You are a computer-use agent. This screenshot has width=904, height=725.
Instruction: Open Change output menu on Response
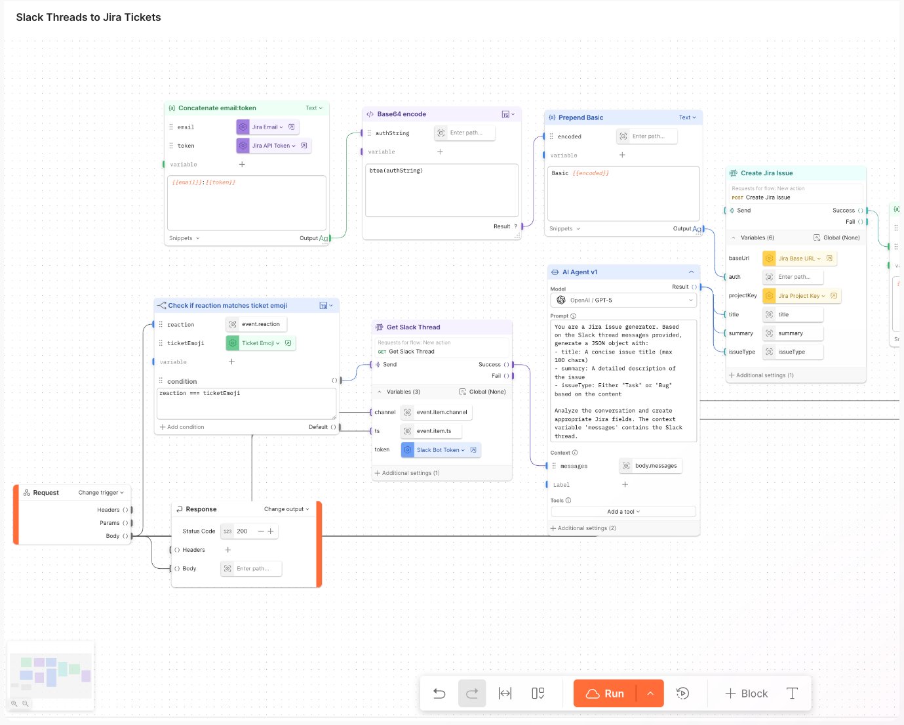[x=286, y=509]
